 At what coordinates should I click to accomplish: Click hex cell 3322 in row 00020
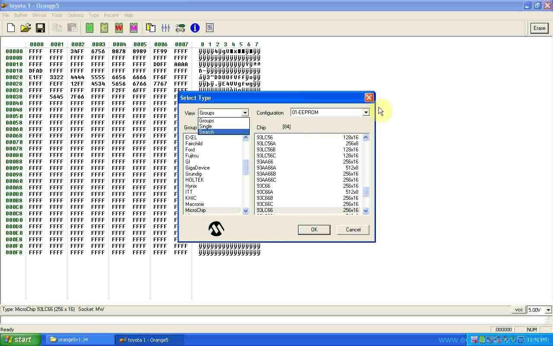[57, 77]
